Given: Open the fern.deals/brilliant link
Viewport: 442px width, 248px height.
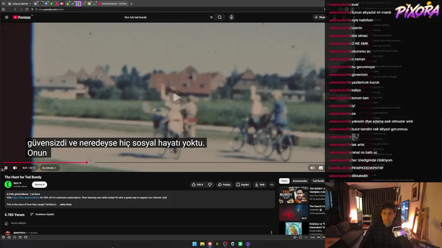Looking at the screenshot, I should point(26,198).
